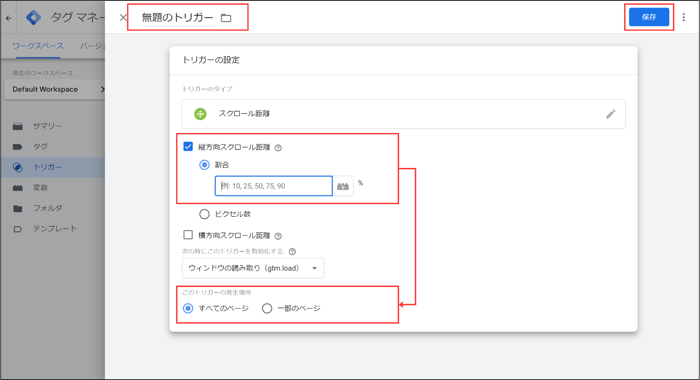Check the 横方向スクロール距離 checkbox
This screenshot has height=380, width=700.
[188, 235]
